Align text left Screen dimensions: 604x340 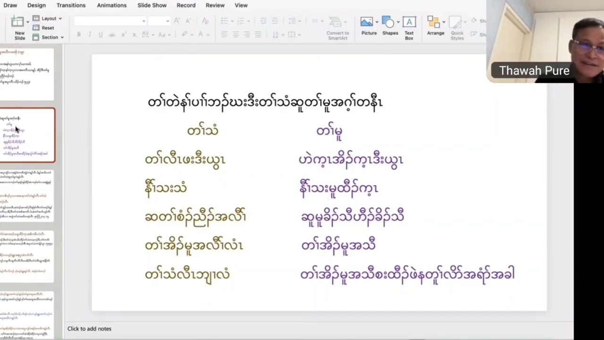[224, 34]
